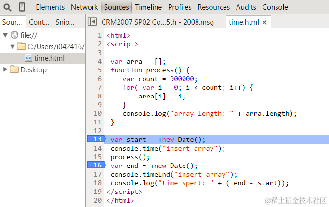Click the "var arra = [];" line
The width and height of the screenshot is (329, 207).
(138, 62)
